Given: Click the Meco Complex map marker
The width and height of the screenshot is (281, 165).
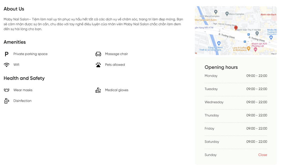Looking at the screenshot, I should coord(227,13).
